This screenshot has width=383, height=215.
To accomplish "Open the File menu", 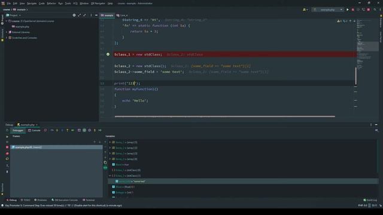I will [x=9, y=4].
